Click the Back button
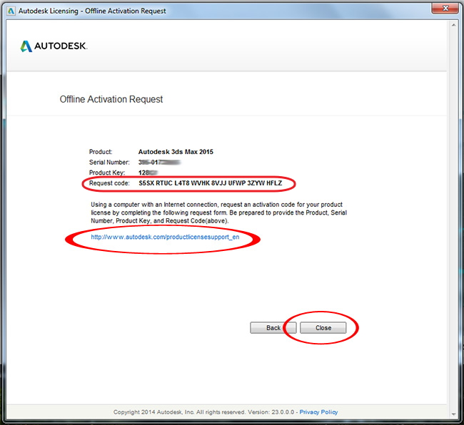464x425 pixels. coord(273,328)
